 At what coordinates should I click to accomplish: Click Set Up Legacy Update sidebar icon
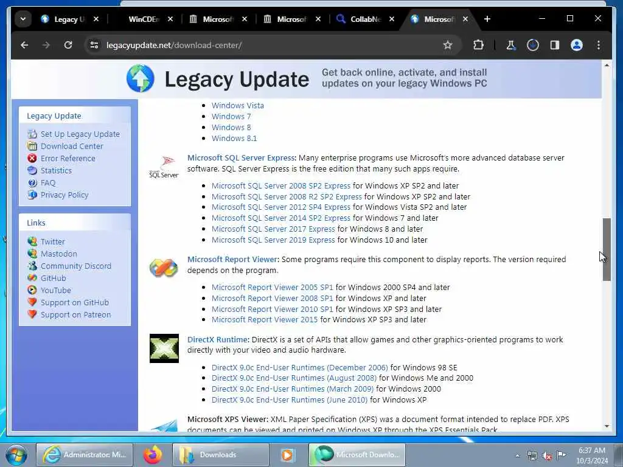pyautogui.click(x=32, y=134)
